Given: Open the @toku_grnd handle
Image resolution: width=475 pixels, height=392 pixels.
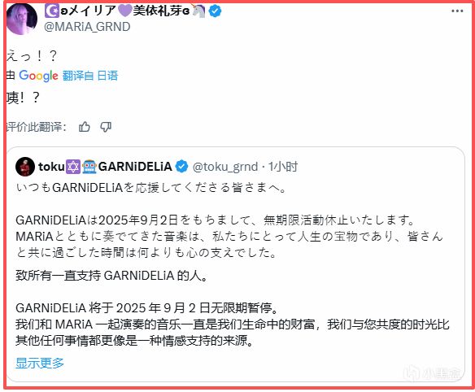Looking at the screenshot, I should [x=225, y=167].
